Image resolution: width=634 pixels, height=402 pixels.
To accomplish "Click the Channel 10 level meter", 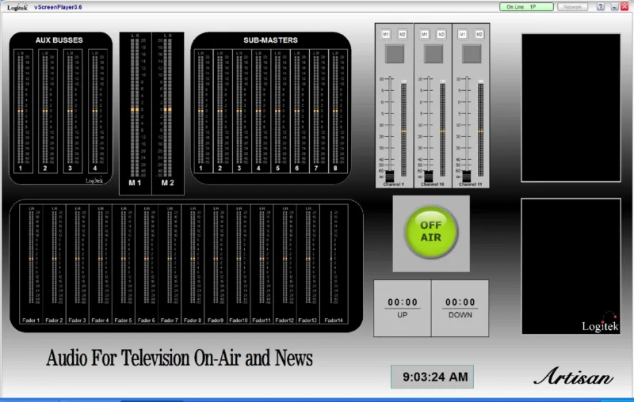I will (442, 129).
